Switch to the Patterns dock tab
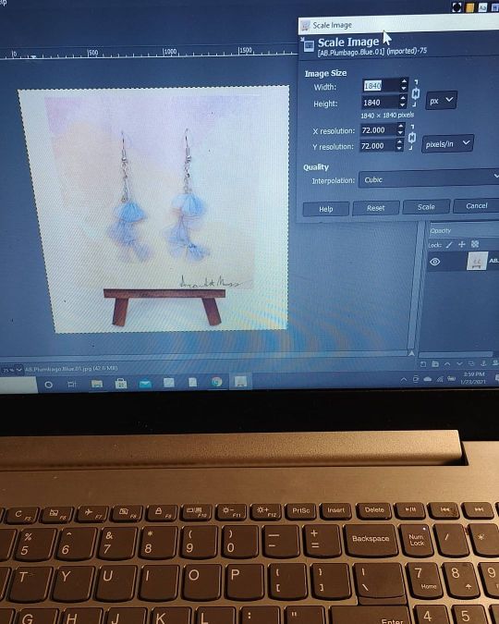 coord(470,7)
